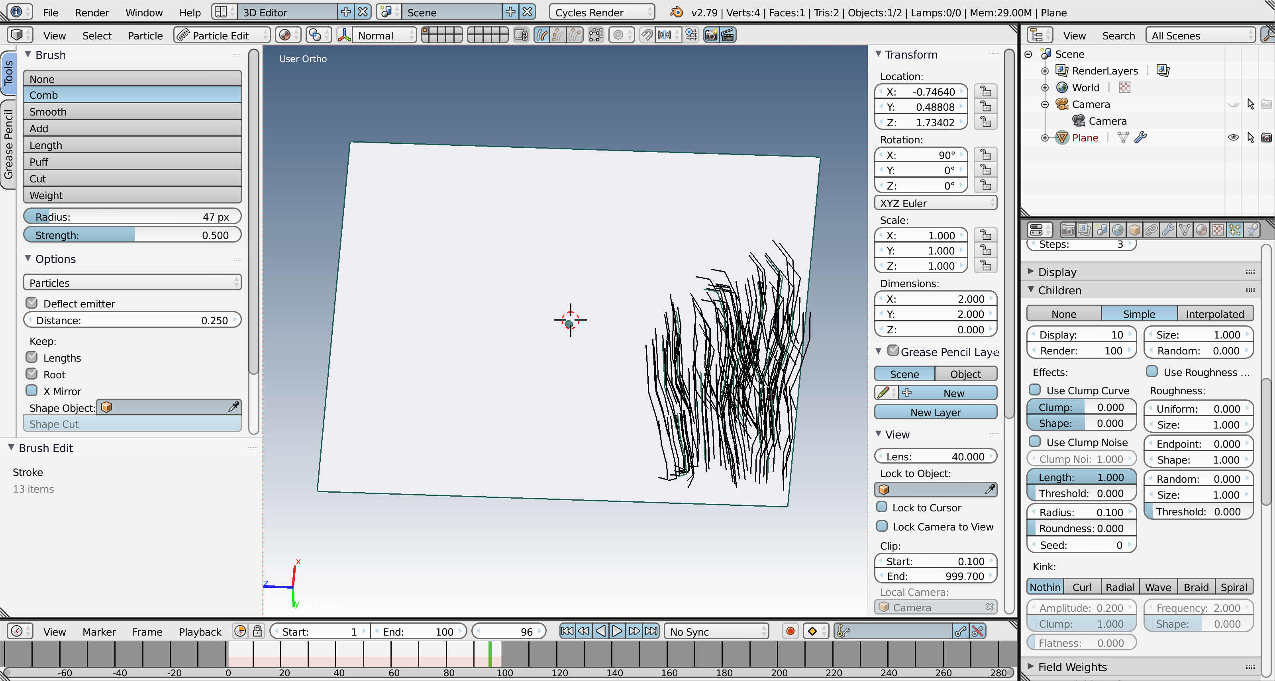
Task: Click the timeline play button
Action: tap(617, 631)
